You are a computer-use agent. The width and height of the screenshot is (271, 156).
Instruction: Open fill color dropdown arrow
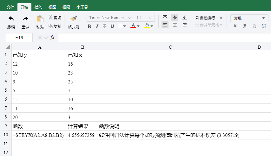[152, 26]
